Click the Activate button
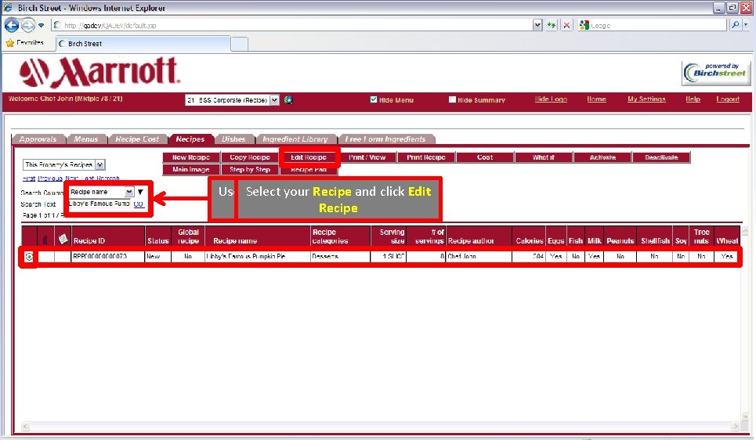Screen dimensions: 756x440 (x=602, y=157)
